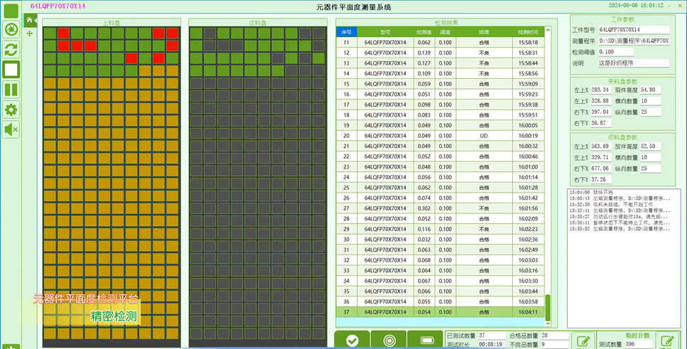Click the checkmark button below results table
This screenshot has width=687, height=349.
coord(352,340)
